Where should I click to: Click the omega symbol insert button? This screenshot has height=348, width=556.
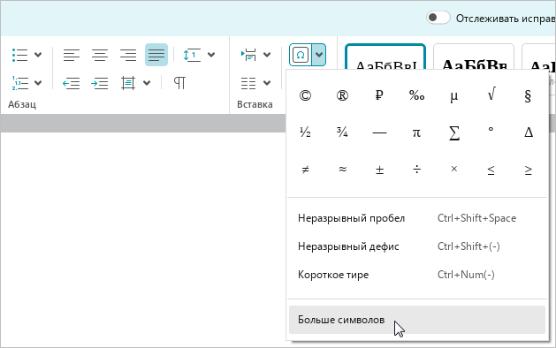pyautogui.click(x=301, y=55)
